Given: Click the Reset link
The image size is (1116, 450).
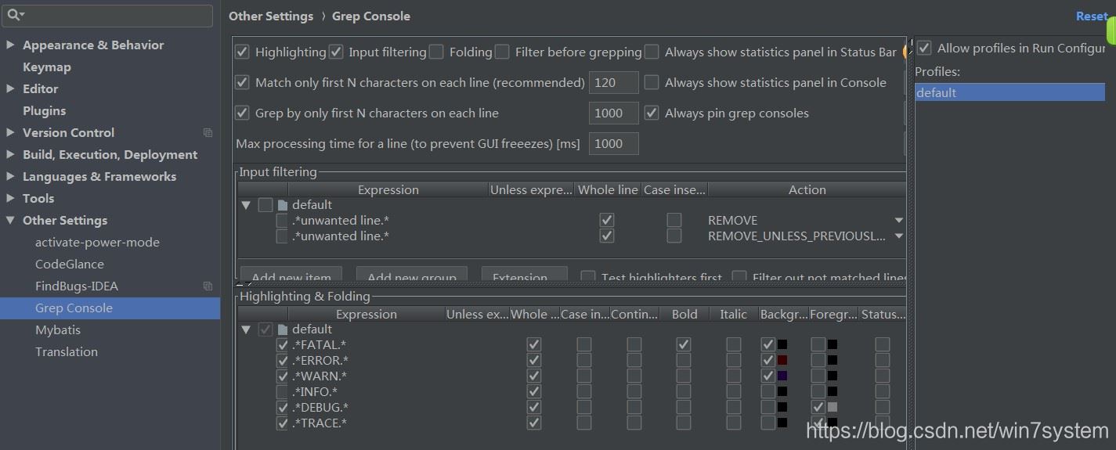Looking at the screenshot, I should click(x=1091, y=16).
